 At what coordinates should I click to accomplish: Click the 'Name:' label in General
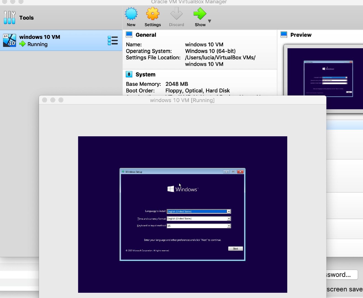[134, 44]
